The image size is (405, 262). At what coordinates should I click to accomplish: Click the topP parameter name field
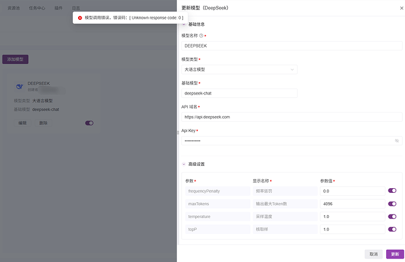(218, 229)
